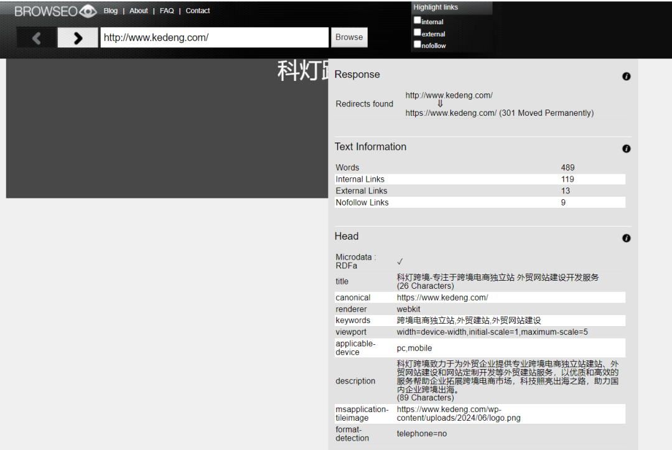The image size is (672, 450).
Task: Open the About page link
Action: (x=139, y=11)
